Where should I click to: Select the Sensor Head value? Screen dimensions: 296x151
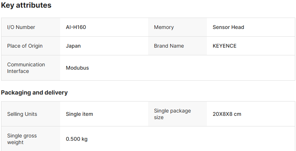click(228, 27)
